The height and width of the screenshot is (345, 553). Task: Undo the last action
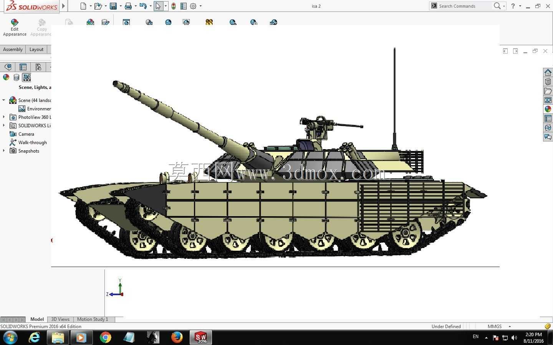[x=143, y=6]
